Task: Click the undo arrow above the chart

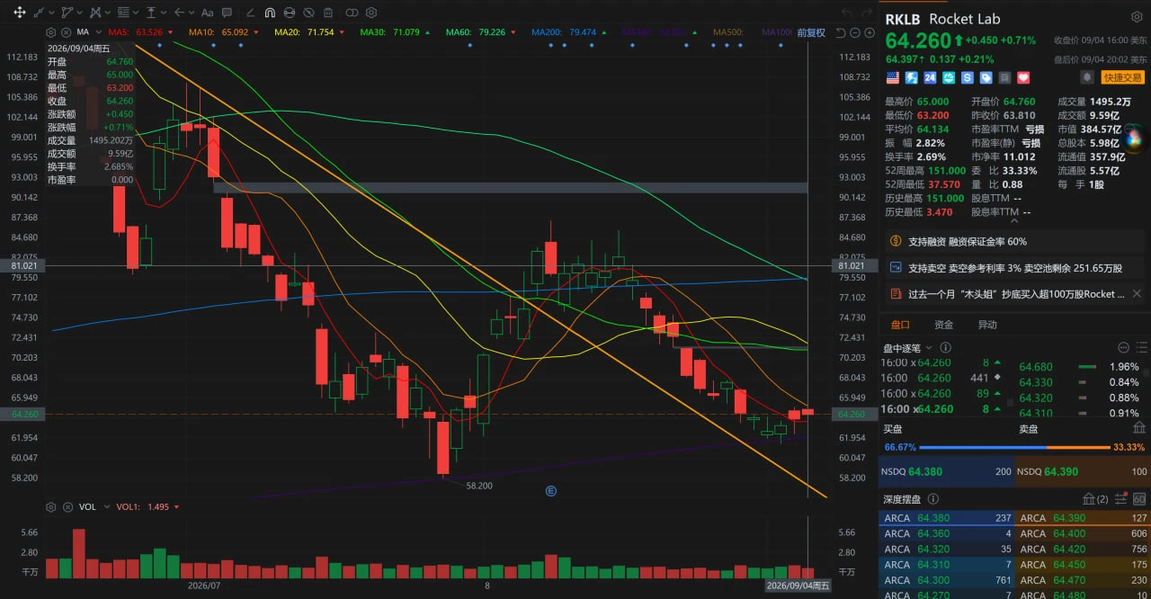Action: click(847, 13)
